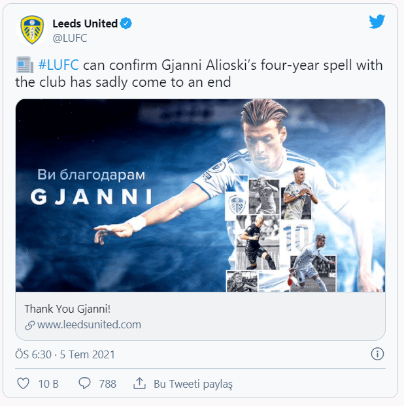Open the Gjanni farewell image
Viewport: 404px width, 406px height.
200,195
